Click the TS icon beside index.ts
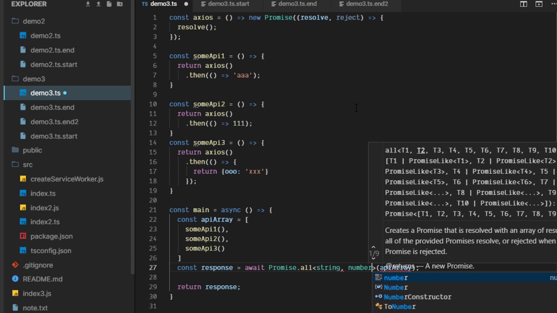The image size is (557, 313). [23, 193]
